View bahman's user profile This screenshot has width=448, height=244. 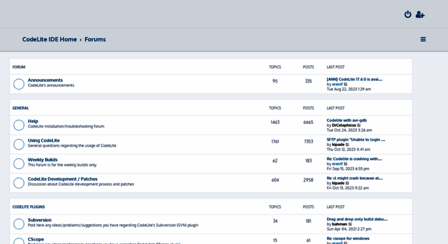340,224
